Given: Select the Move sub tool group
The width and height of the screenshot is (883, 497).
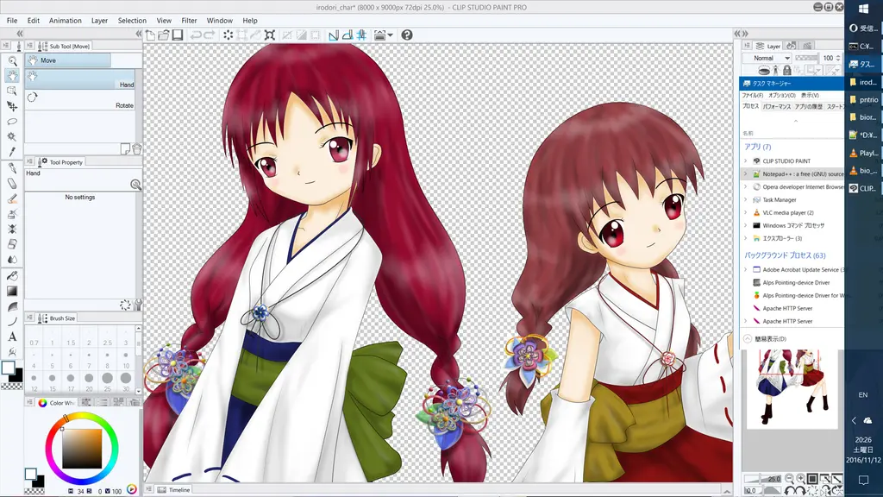Looking at the screenshot, I should click(67, 60).
